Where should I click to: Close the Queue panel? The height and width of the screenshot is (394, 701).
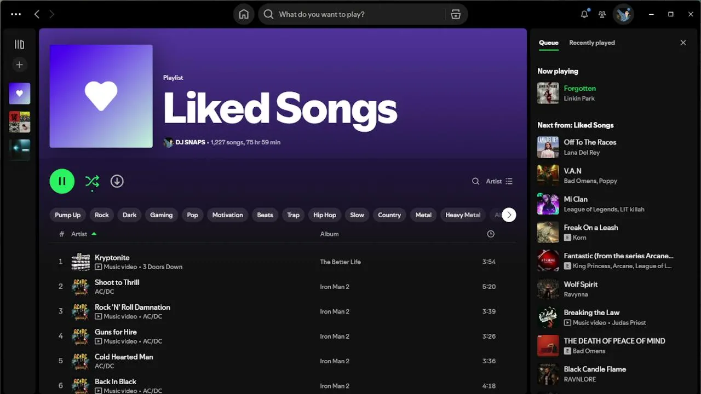(x=683, y=43)
